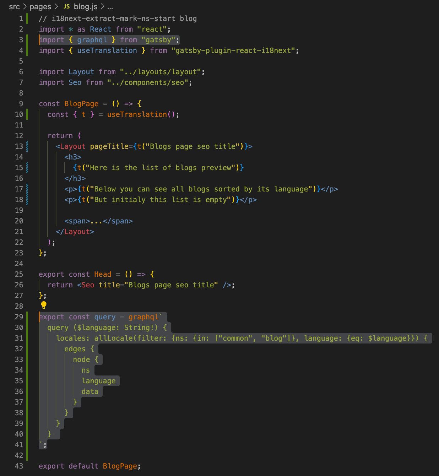Click the React identifier on line 2
This screenshot has height=476, width=439.
click(101, 29)
